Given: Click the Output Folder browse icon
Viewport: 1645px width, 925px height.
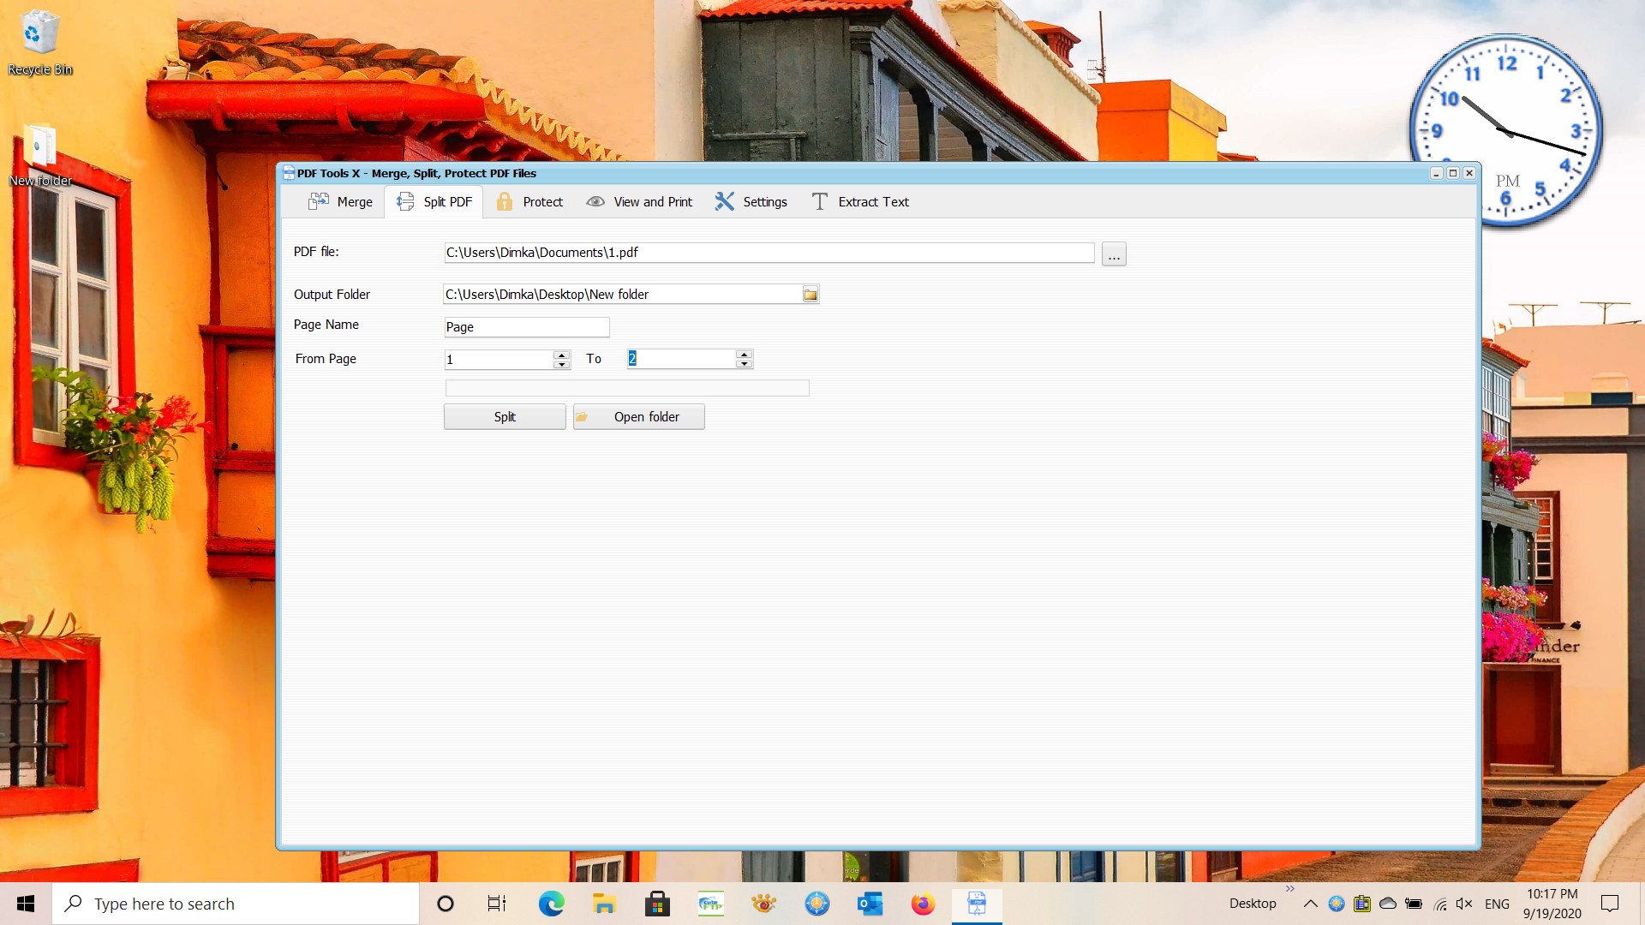Looking at the screenshot, I should 810,295.
